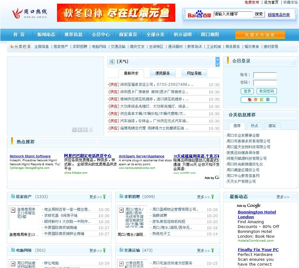Switch to the 最新供求 tab
Viewport: 299px width, 268px height.
[131, 73]
